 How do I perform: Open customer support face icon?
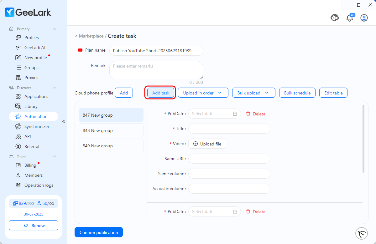point(335,18)
